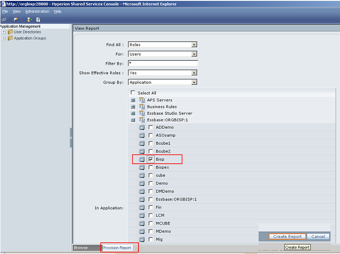Image resolution: width=340 pixels, height=254 pixels.
Task: Tick the Select All checkbox
Action: click(x=133, y=92)
